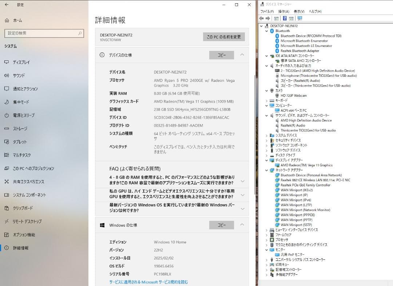Click the notifications (通知とアクション) sidebar icon
The width and height of the screenshot is (393, 286).
pyautogui.click(x=7, y=88)
